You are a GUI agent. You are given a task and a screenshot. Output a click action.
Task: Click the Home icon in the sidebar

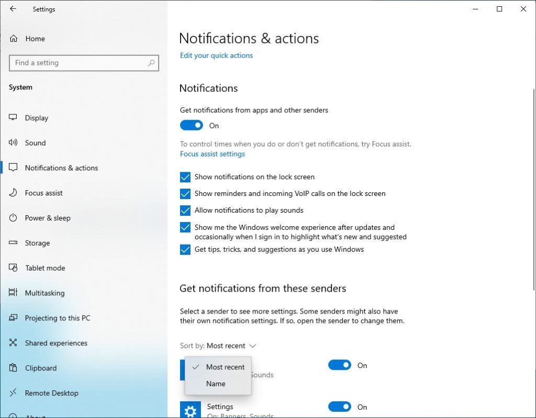coord(13,39)
